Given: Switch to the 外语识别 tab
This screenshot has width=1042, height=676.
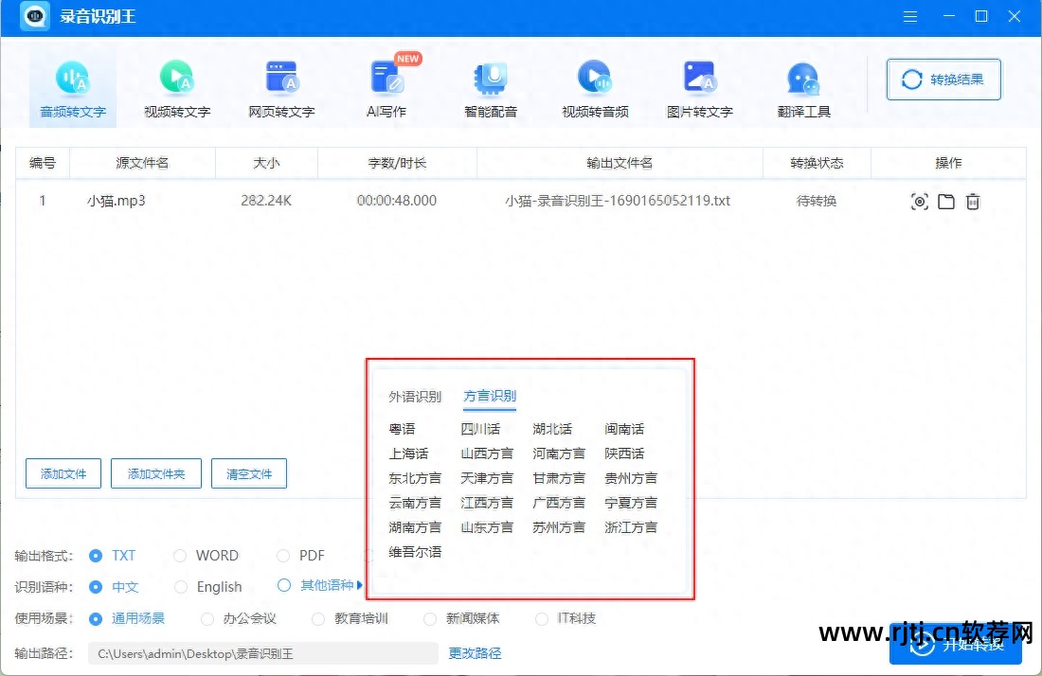Looking at the screenshot, I should coord(415,397).
